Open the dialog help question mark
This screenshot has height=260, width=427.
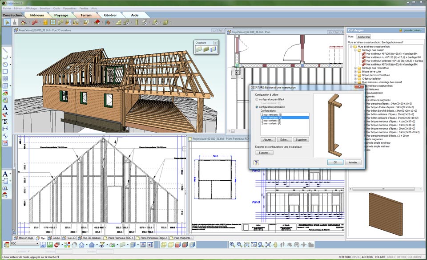tap(257, 162)
